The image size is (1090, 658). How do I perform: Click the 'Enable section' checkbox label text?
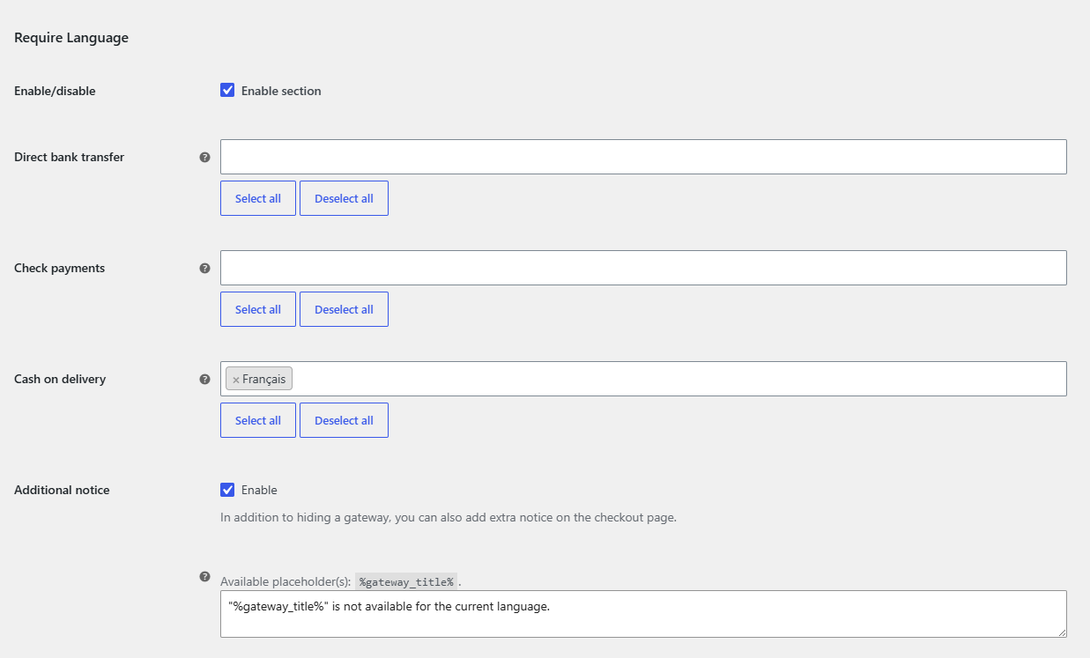click(281, 91)
